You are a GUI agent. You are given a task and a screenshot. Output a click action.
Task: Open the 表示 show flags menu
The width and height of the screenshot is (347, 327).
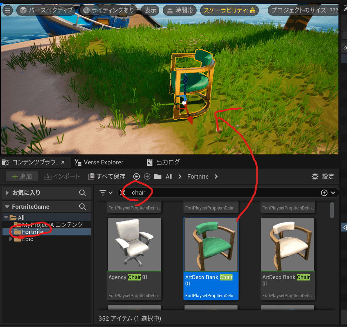tap(150, 10)
